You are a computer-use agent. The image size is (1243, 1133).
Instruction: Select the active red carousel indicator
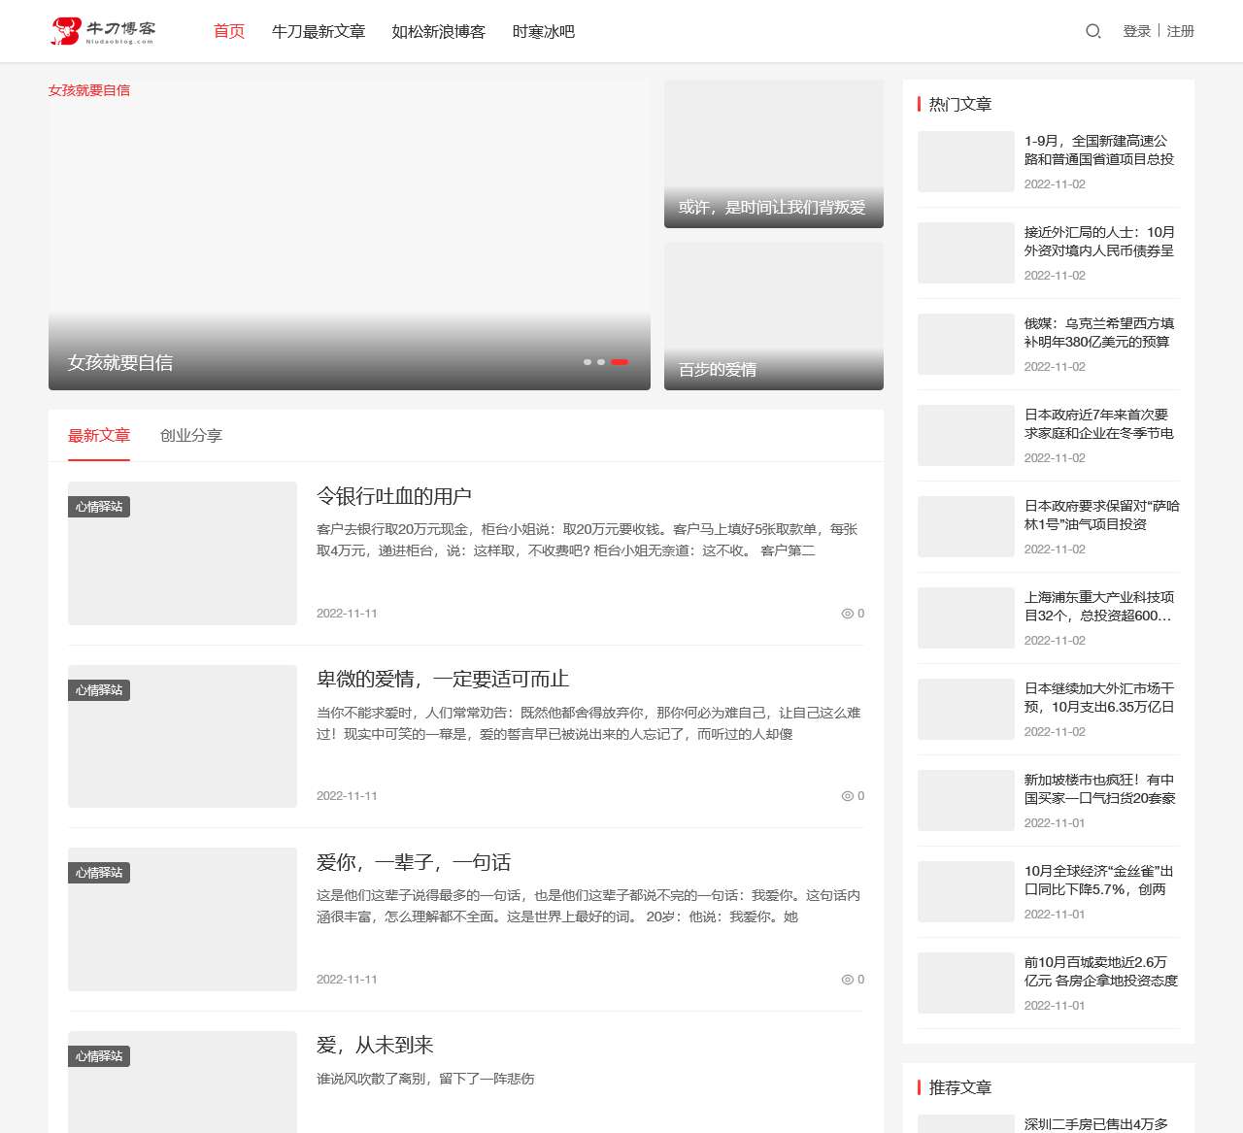pyautogui.click(x=620, y=362)
